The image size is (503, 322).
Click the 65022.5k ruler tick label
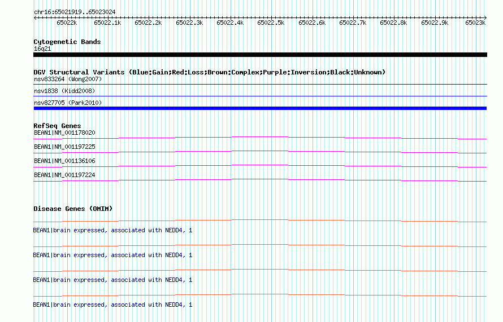click(271, 23)
